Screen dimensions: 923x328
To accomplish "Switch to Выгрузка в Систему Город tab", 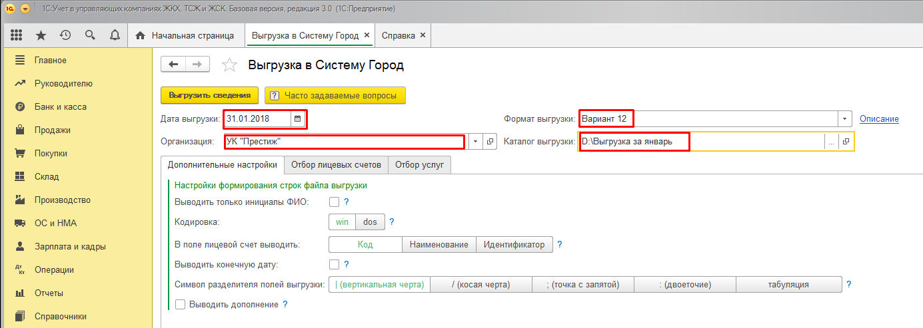I will [x=305, y=35].
